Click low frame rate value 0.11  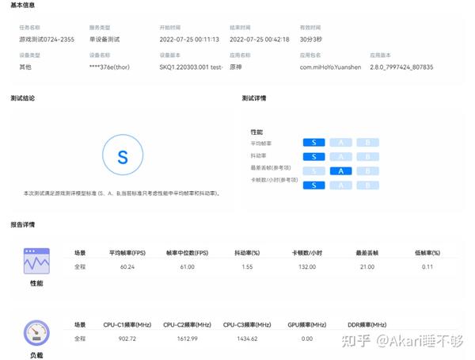tap(427, 266)
